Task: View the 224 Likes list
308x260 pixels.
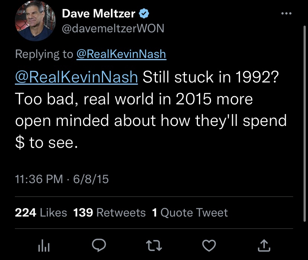Action: point(41,212)
